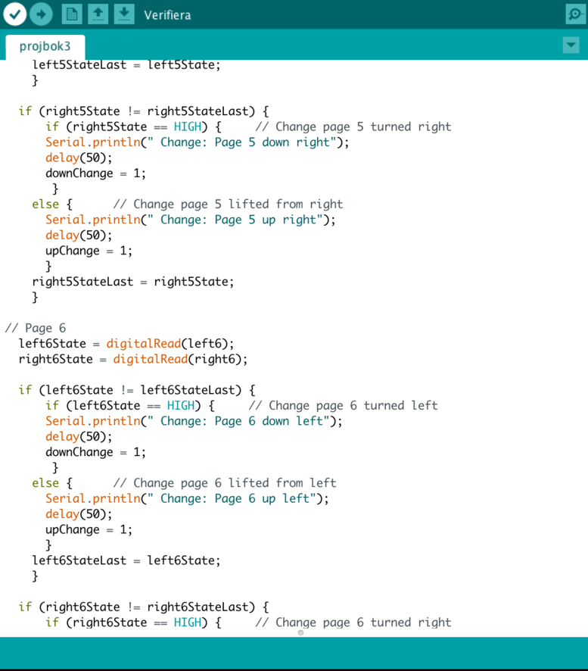This screenshot has width=588, height=671.
Task: Click the digitalRead(right6) assignment line
Action: coord(133,359)
